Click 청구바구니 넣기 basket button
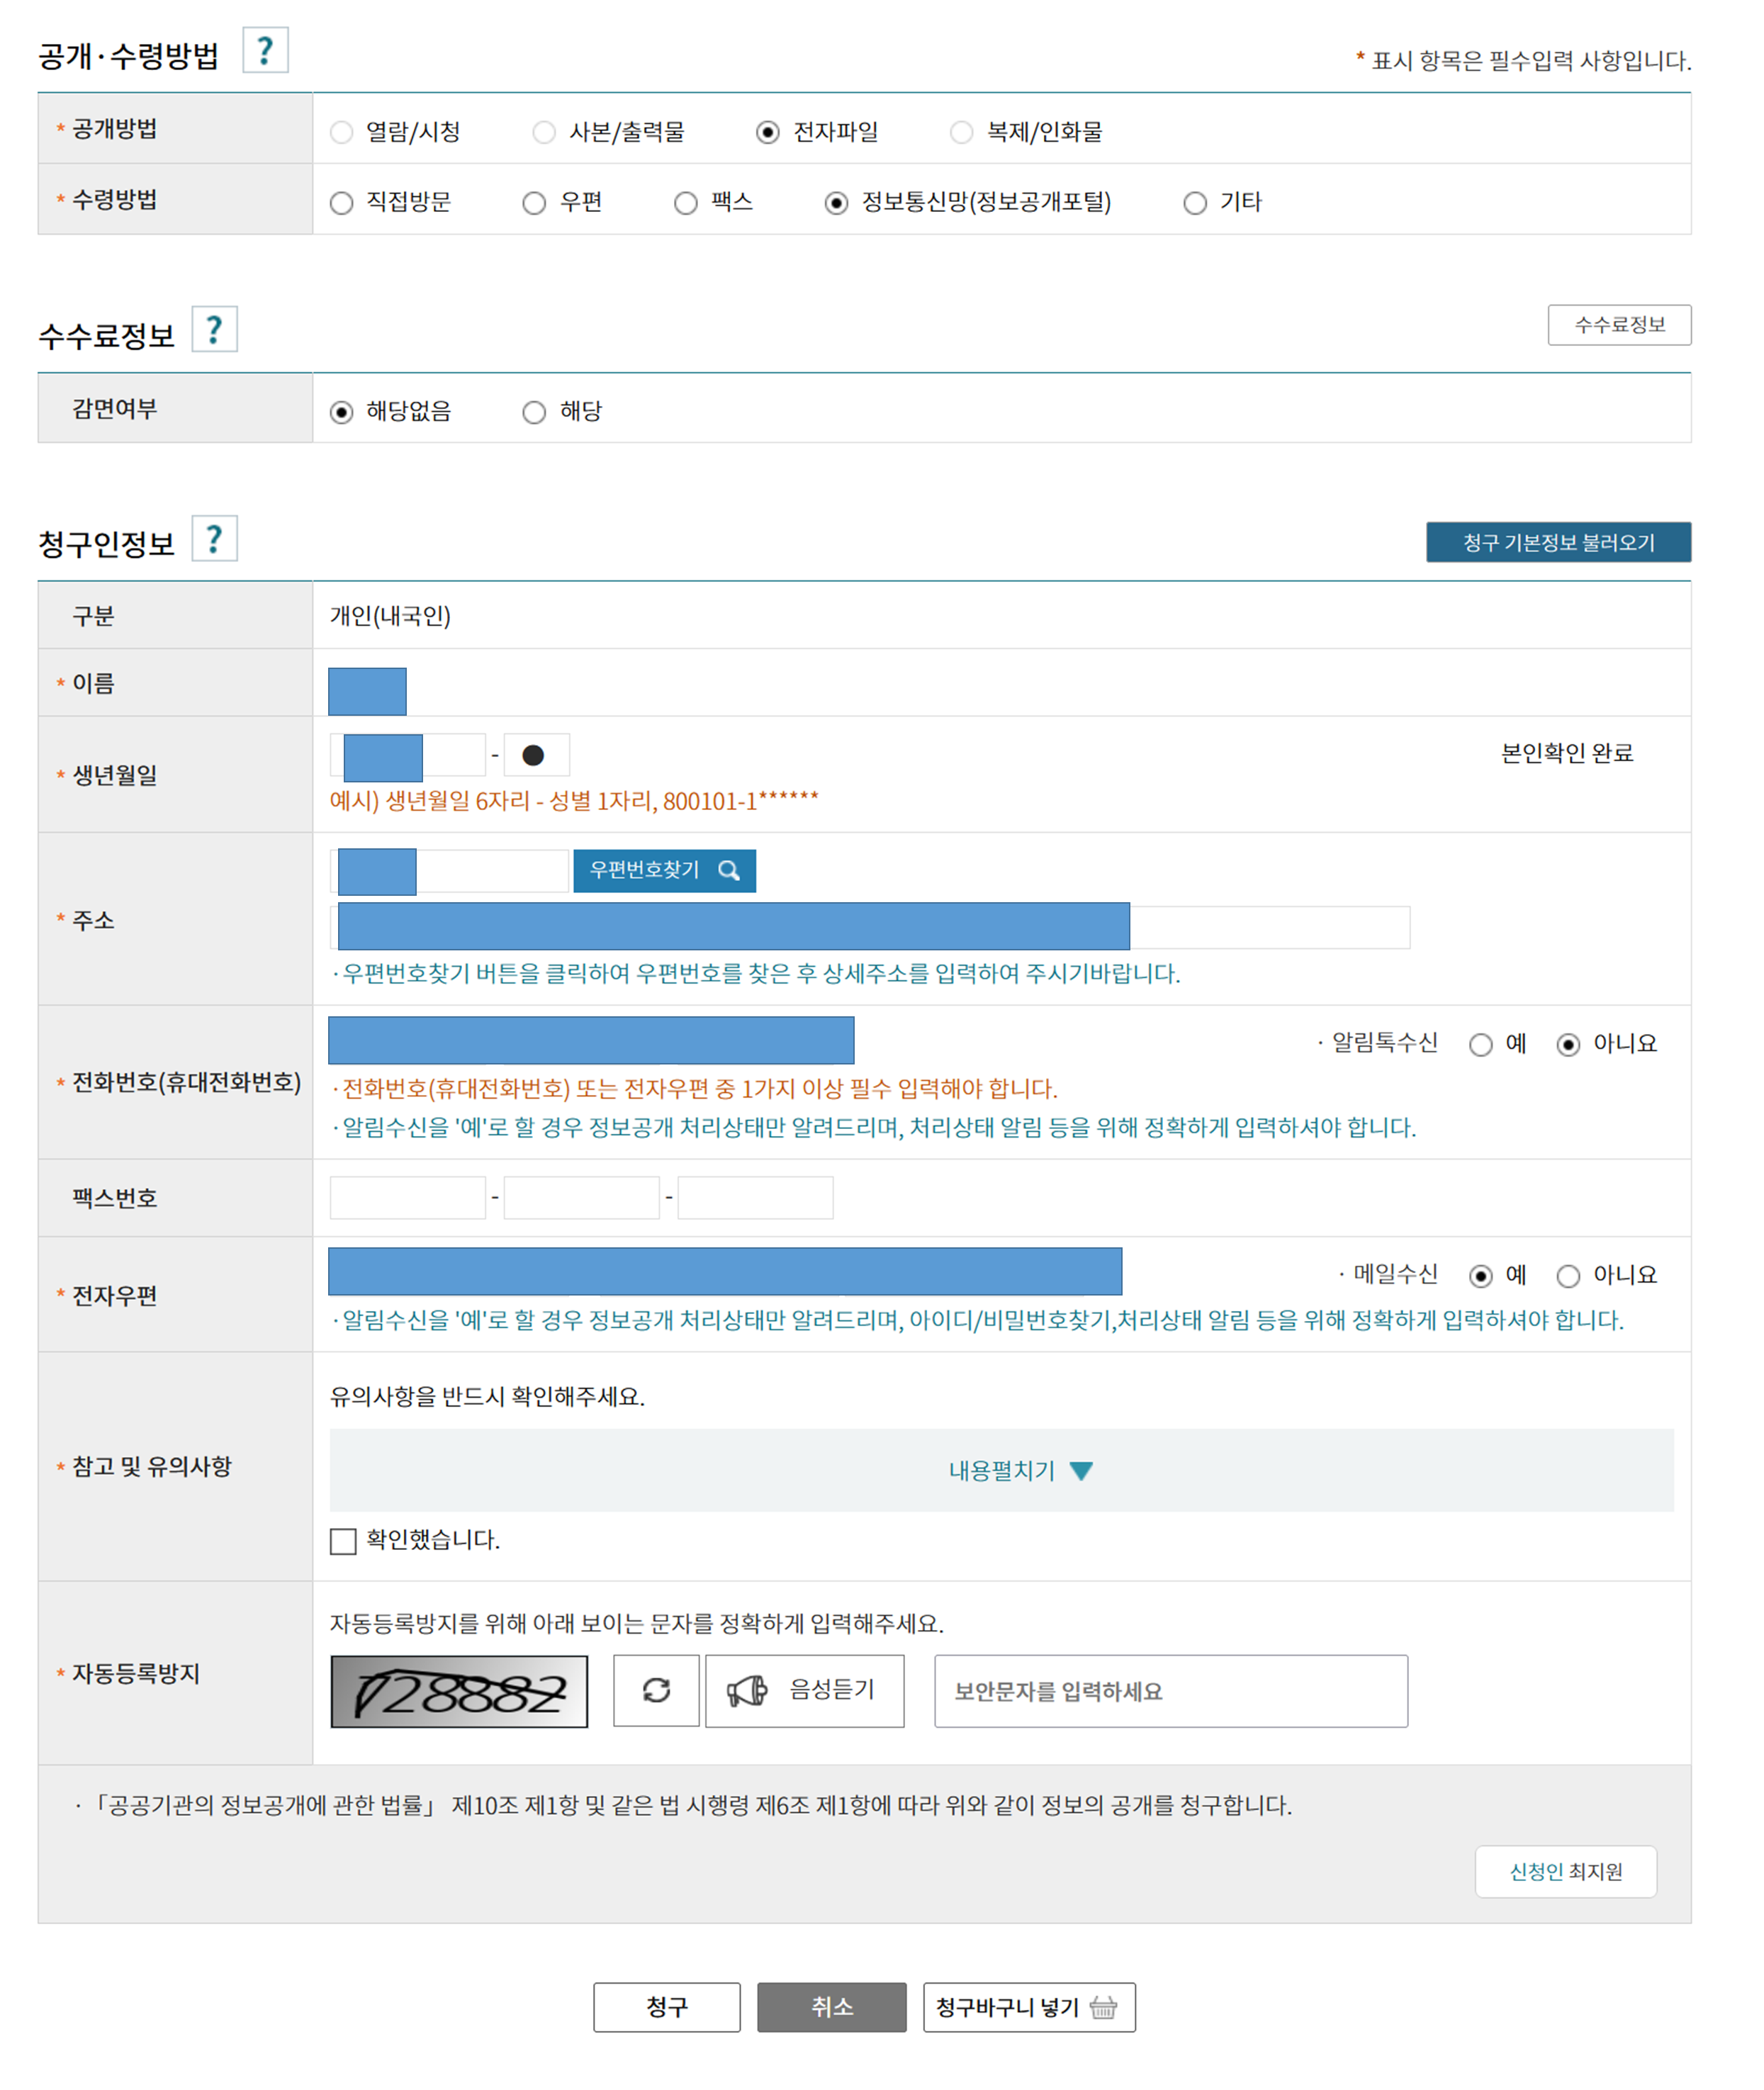This screenshot has height=2090, width=1764. pyautogui.click(x=1028, y=2006)
